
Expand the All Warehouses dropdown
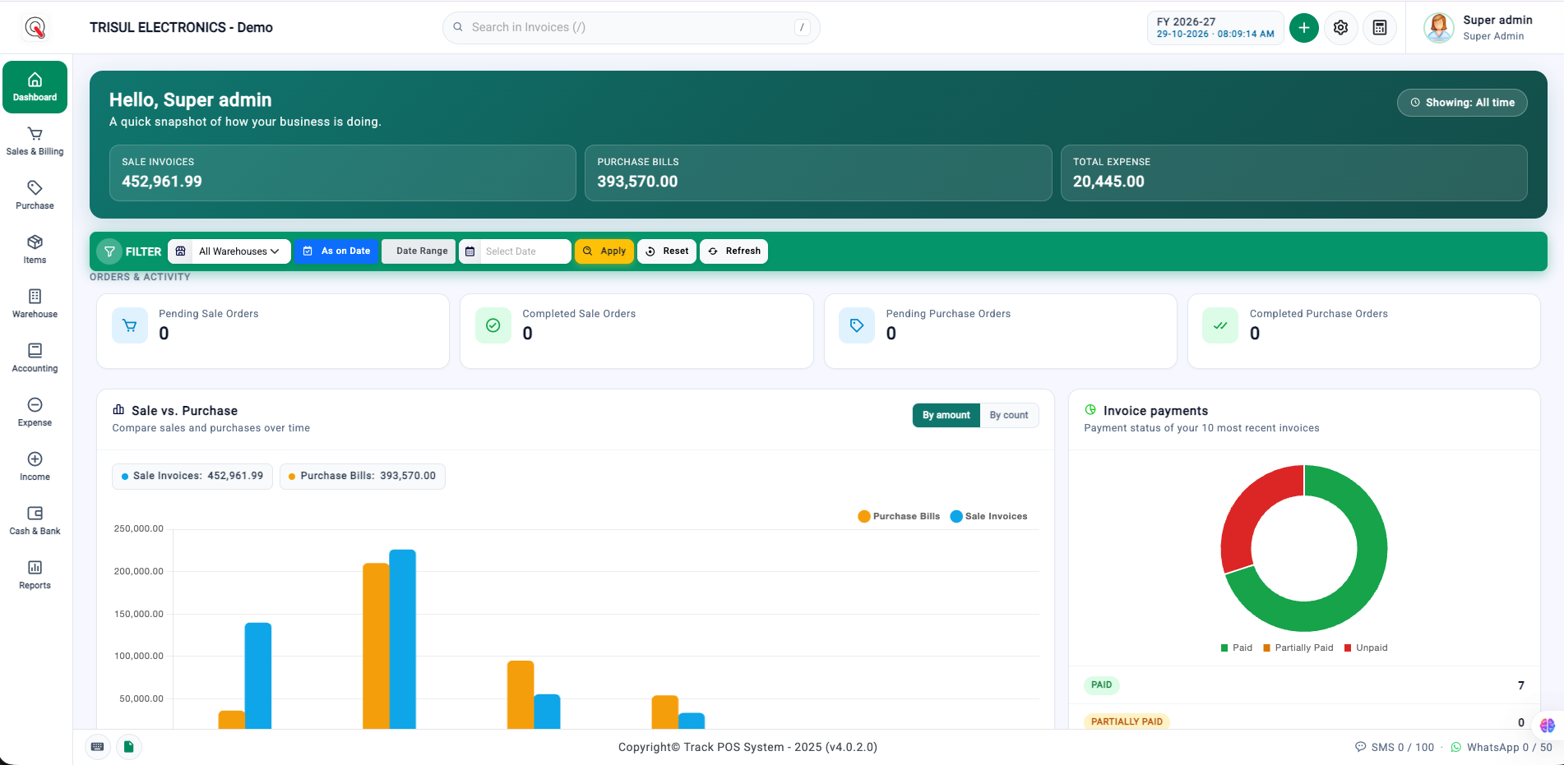(229, 251)
